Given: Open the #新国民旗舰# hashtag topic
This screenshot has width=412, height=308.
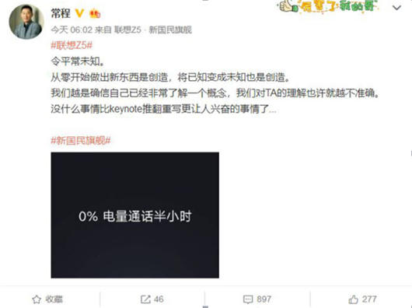Looking at the screenshot, I should 81,141.
